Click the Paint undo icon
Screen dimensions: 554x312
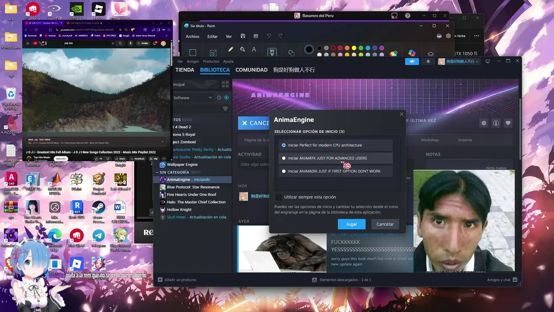[x=269, y=36]
